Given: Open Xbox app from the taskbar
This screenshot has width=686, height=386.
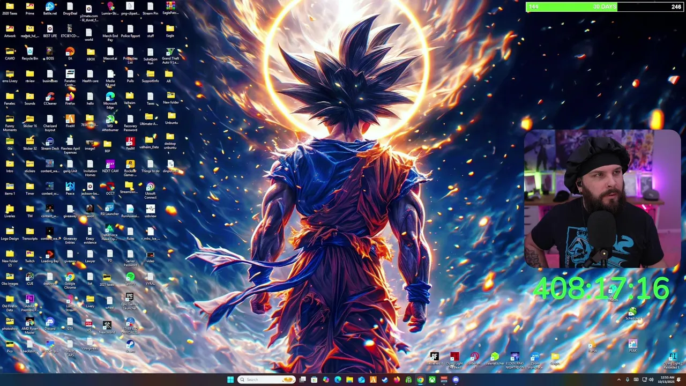Looking at the screenshot, I should click(x=432, y=380).
